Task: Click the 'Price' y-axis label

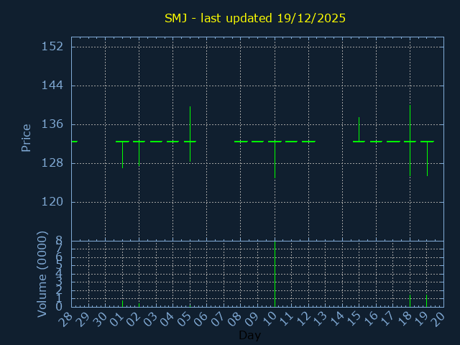Action: coord(26,137)
